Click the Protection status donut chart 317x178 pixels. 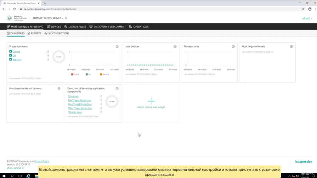point(59,57)
